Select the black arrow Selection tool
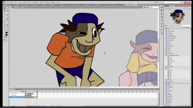This screenshot has width=193, height=108. point(5,8)
